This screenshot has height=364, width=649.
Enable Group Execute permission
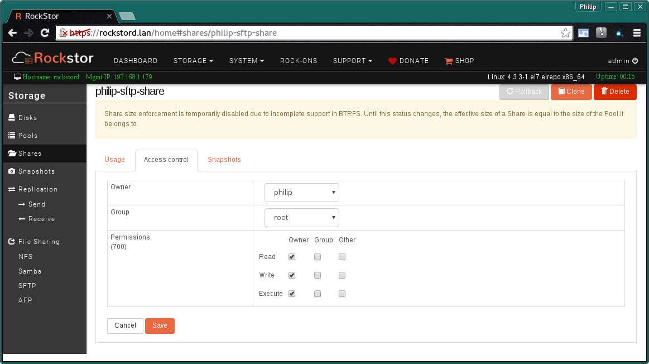point(318,294)
